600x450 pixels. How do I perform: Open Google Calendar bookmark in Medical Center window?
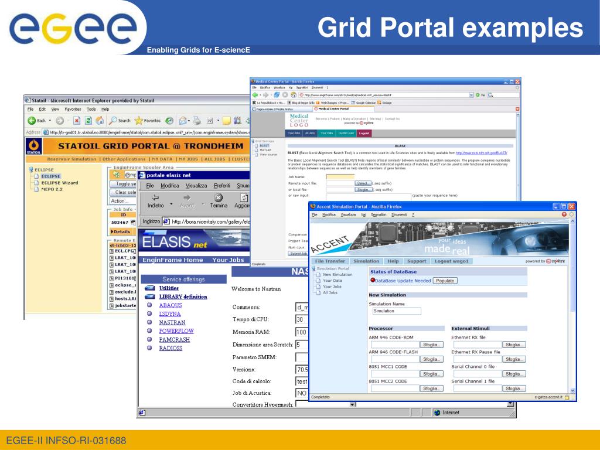(363, 103)
